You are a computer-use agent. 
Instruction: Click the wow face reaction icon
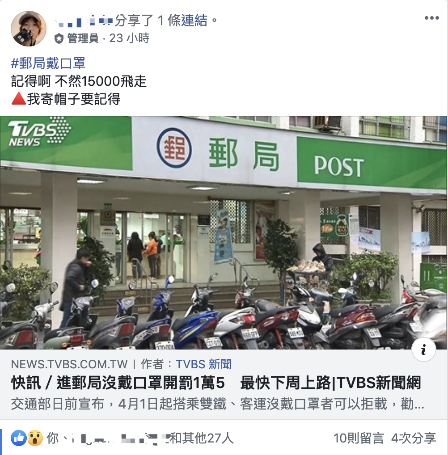pos(35,438)
